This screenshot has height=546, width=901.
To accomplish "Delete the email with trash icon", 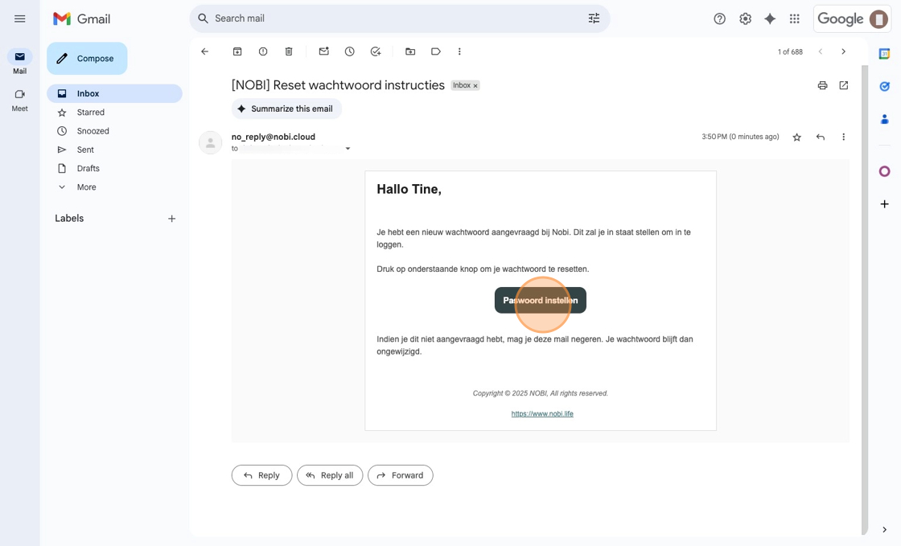I will 289,51.
